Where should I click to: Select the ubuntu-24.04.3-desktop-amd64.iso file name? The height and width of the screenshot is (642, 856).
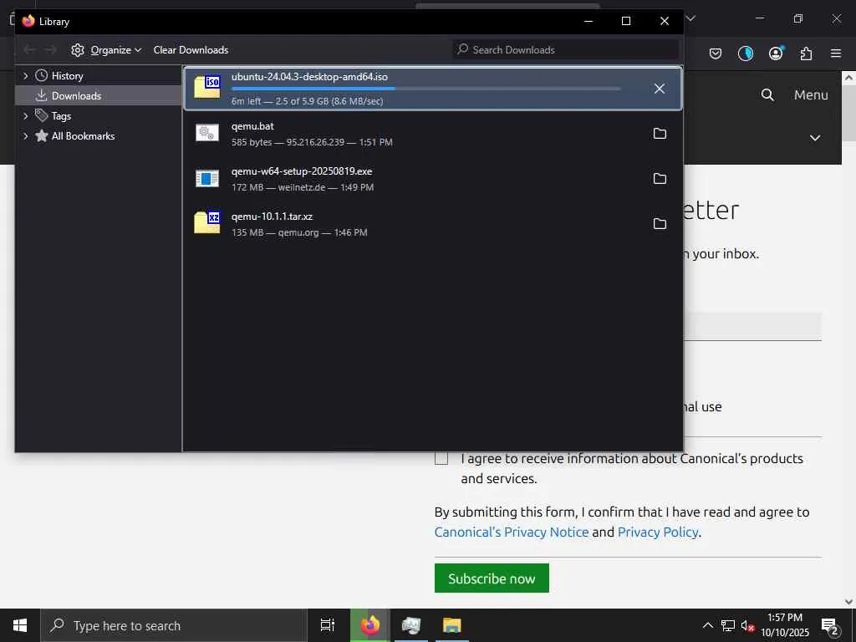309,77
